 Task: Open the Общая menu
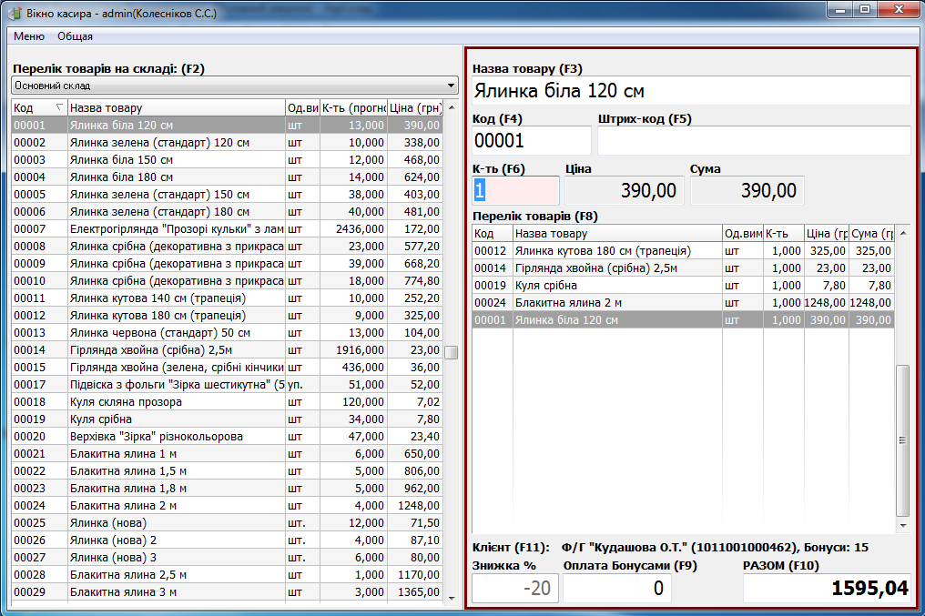(x=75, y=36)
